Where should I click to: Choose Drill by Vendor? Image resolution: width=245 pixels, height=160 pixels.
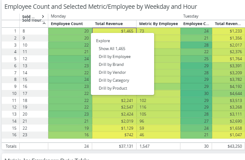click(x=112, y=73)
